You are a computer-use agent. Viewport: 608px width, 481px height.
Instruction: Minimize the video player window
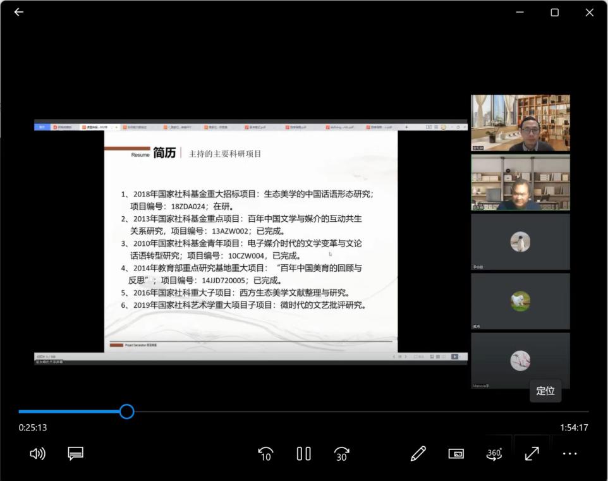[520, 12]
